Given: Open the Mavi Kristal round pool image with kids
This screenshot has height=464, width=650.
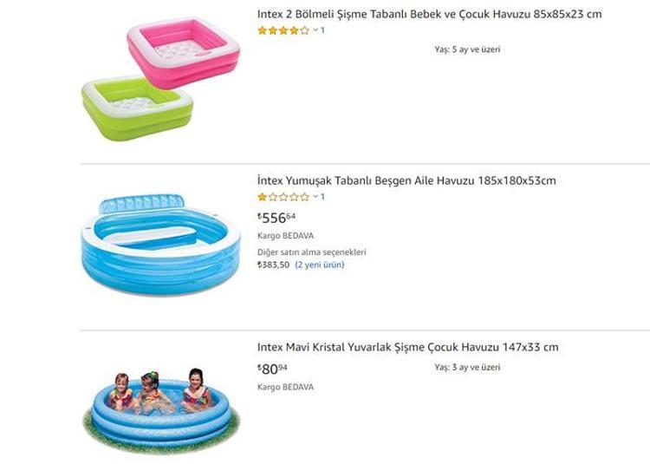Looking at the screenshot, I should 160,408.
